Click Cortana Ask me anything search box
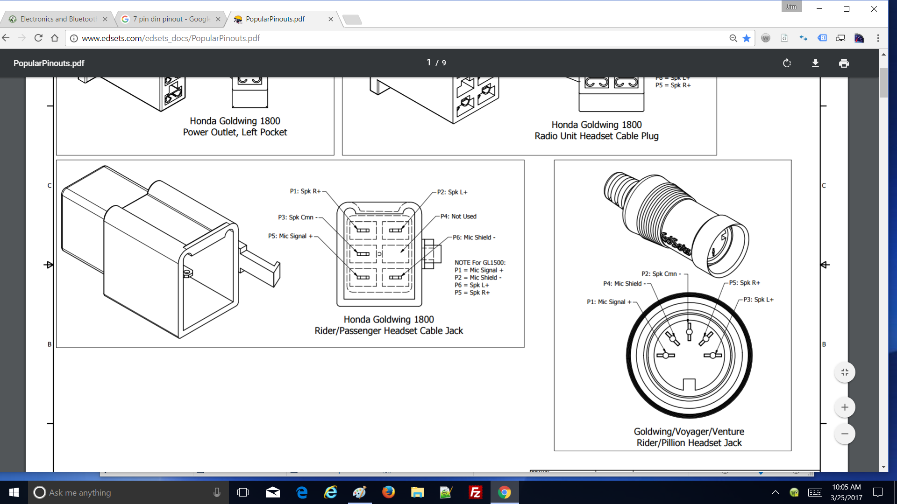The width and height of the screenshot is (897, 504). point(128,492)
